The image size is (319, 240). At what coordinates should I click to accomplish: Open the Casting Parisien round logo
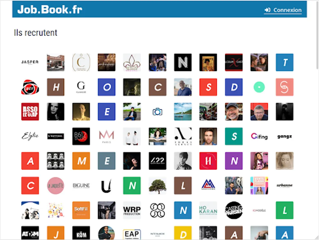click(x=234, y=210)
